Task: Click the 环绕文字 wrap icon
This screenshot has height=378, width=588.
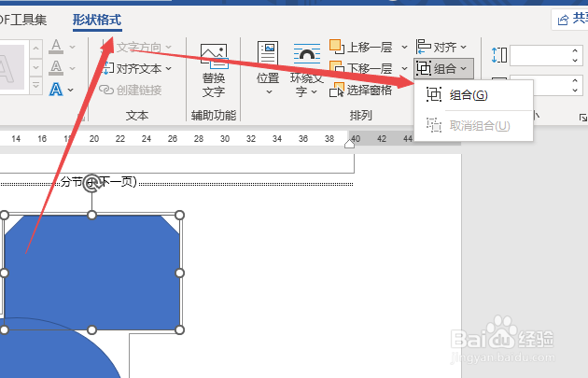Action: tap(307, 53)
